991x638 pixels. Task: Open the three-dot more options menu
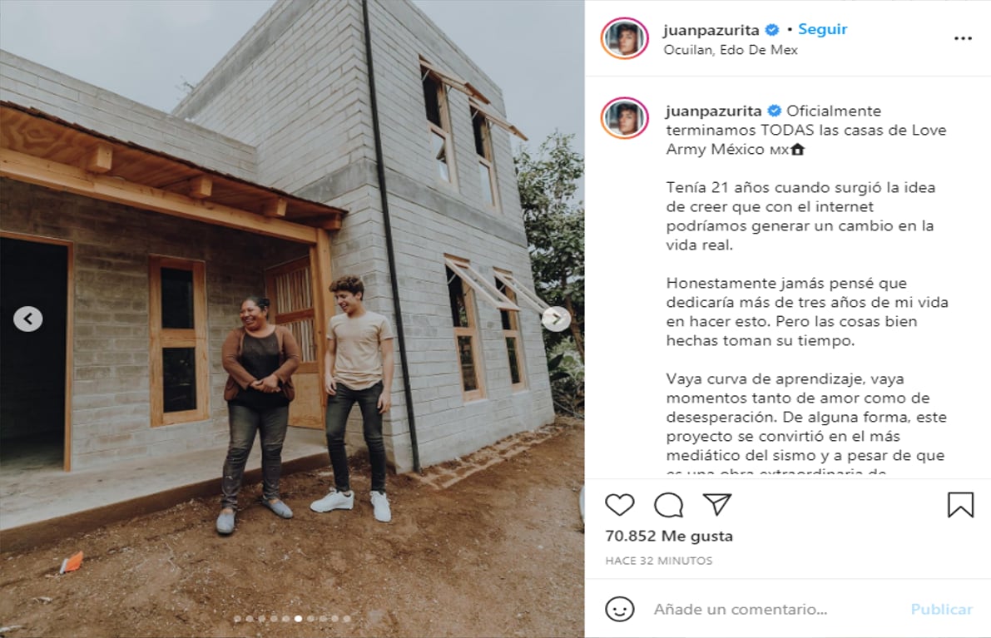[963, 38]
